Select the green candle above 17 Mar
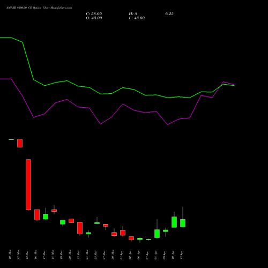Image resolution: width=268 pixels, height=268 pixels. click(x=46, y=217)
